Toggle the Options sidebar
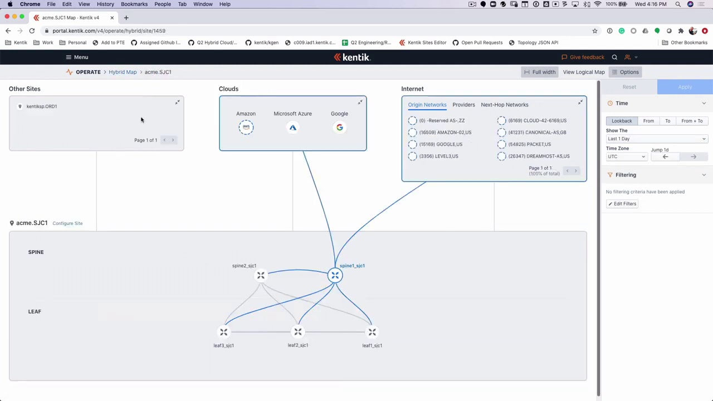This screenshot has width=713, height=401. click(625, 72)
